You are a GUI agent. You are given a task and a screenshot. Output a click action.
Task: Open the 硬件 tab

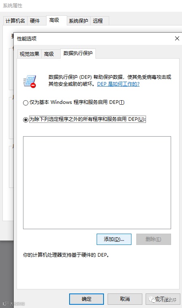[35, 21]
